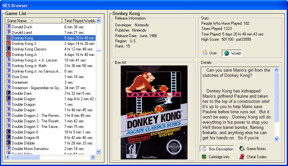288x166 pixels.
Task: Click the Donald Land cartridge icon
Action: 8,32
